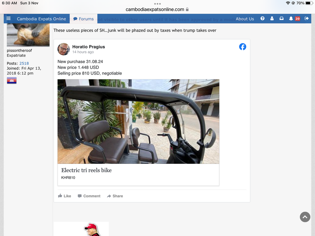Click pissontheroof avatar image

tap(28, 35)
